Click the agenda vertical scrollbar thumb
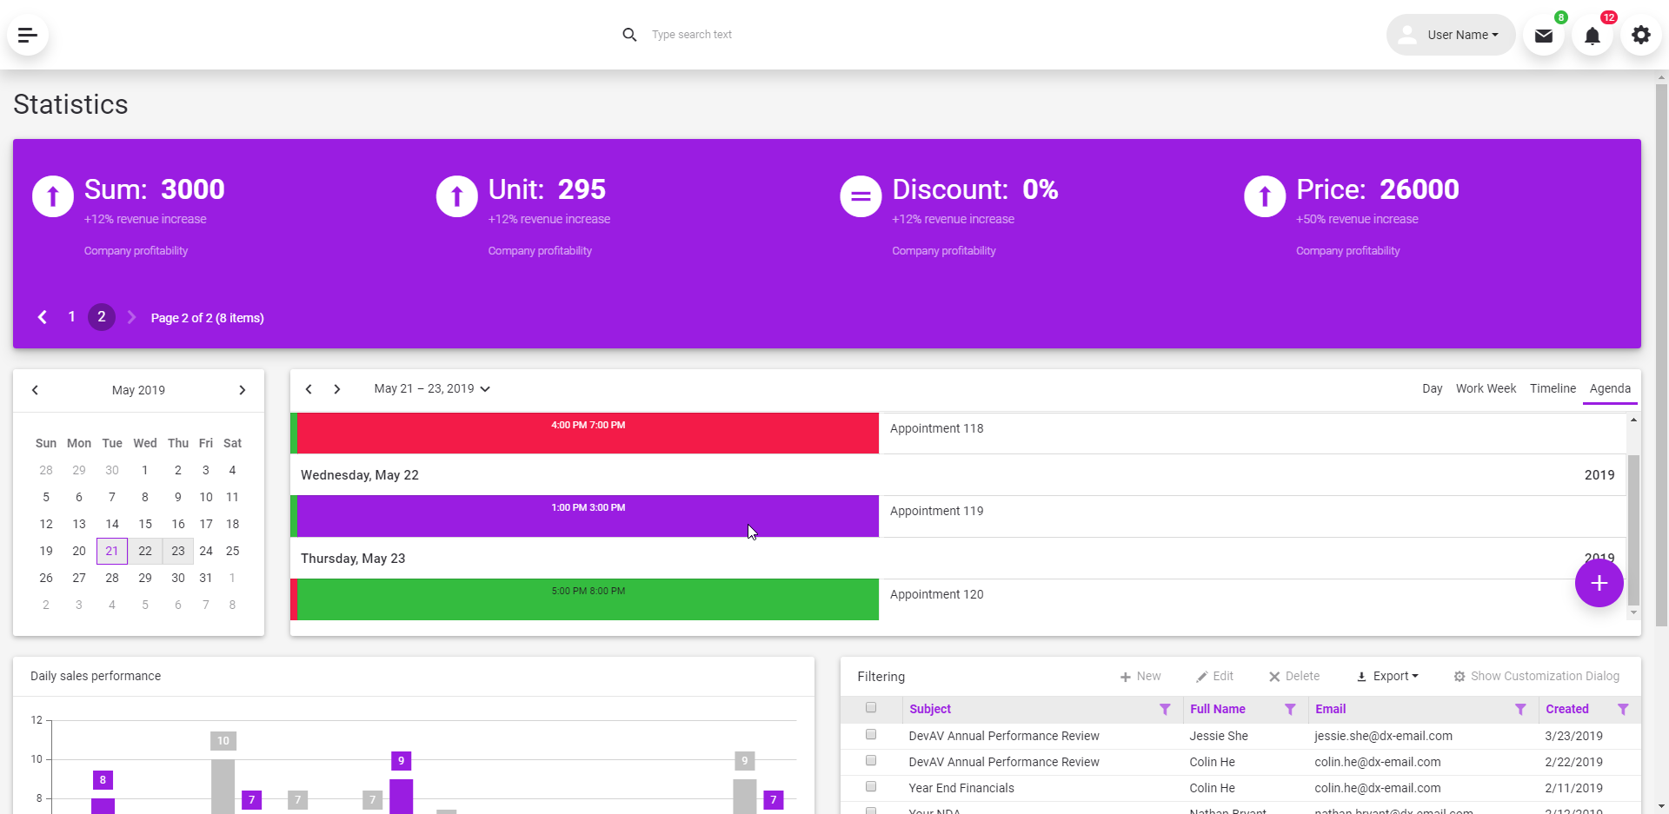The width and height of the screenshot is (1669, 814). 1633,530
